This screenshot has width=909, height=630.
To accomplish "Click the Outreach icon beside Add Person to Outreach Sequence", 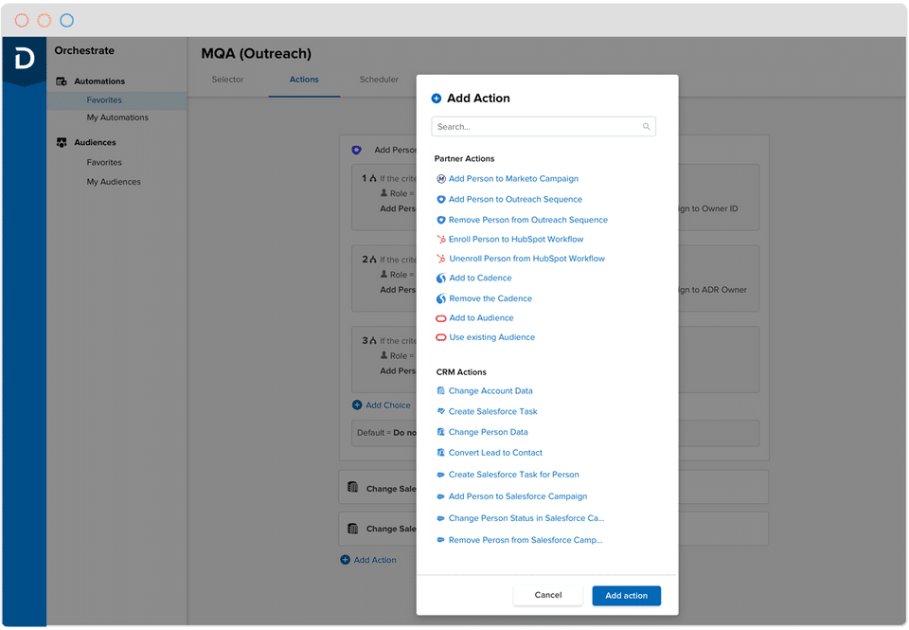I will tap(440, 200).
